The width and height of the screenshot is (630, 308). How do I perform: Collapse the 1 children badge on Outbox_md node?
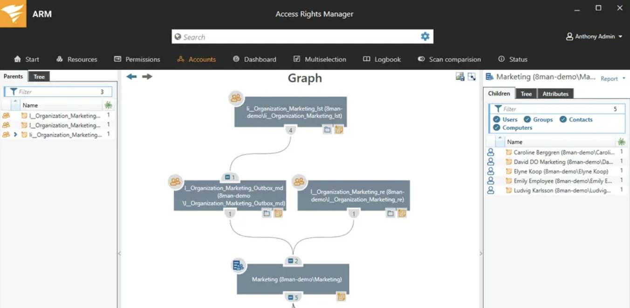pyautogui.click(x=230, y=177)
